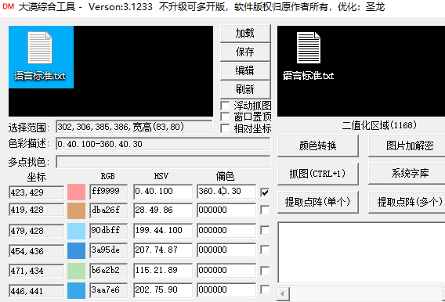Select the pink ff9999 color swatch
Viewport: 445px width, 302px height.
coord(76,192)
